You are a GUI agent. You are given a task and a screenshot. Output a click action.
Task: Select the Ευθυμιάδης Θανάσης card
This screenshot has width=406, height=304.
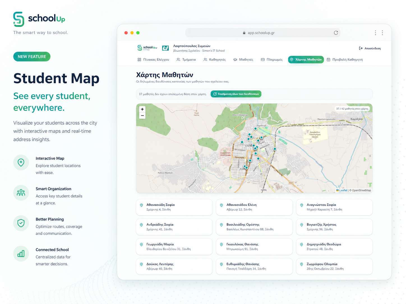[x=254, y=266]
